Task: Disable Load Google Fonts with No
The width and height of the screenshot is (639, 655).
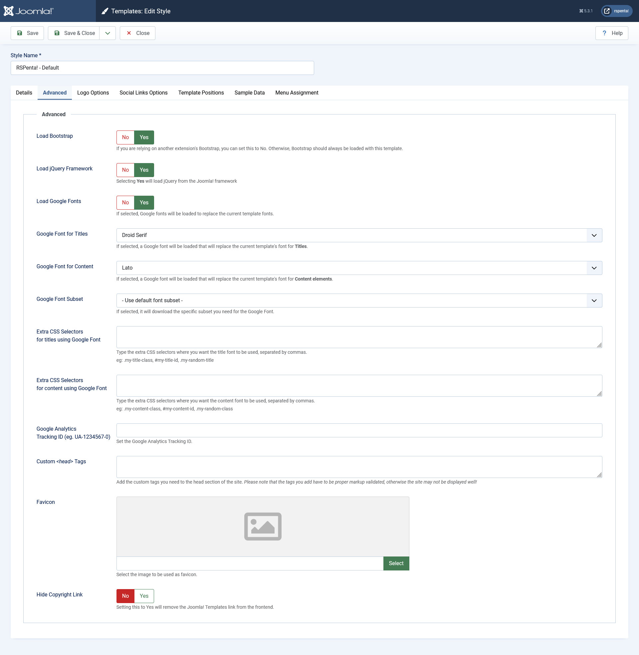Action: pos(125,202)
